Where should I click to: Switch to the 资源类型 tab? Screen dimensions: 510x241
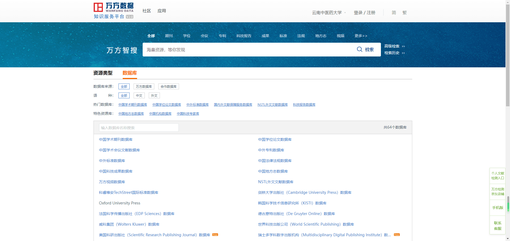103,73
